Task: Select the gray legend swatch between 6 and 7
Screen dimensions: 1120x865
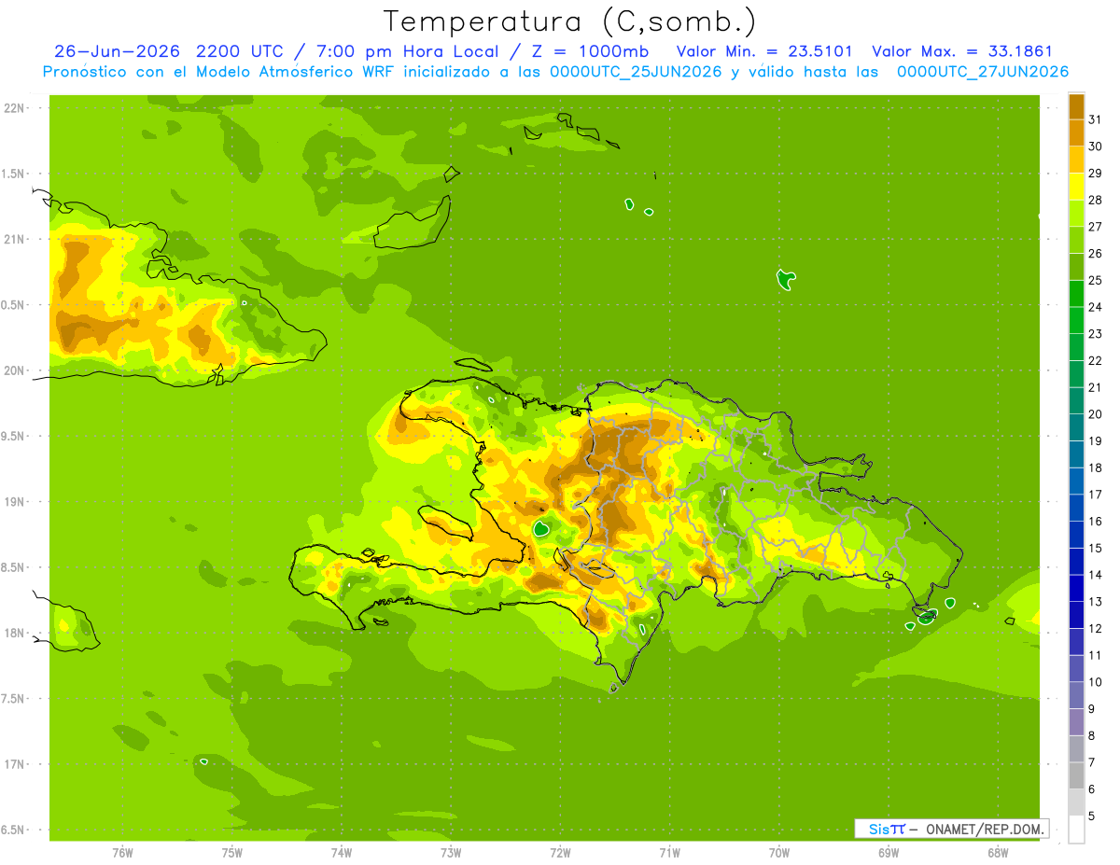Action: [x=1076, y=775]
